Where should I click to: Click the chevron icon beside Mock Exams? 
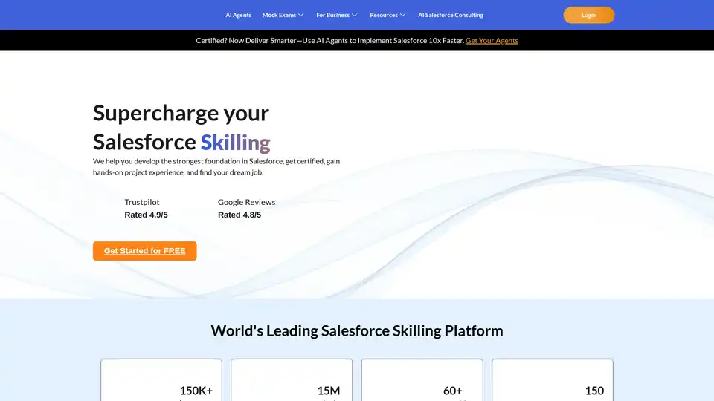pyautogui.click(x=301, y=15)
